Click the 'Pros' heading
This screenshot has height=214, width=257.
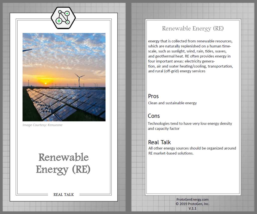[153, 96]
